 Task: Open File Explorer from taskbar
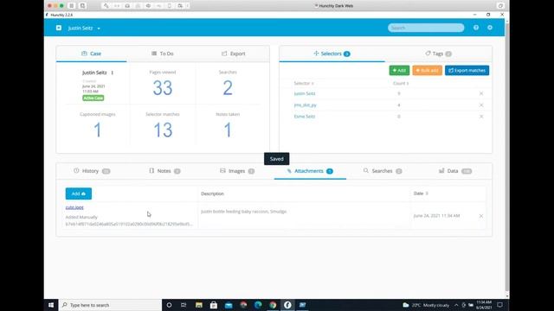pyautogui.click(x=198, y=305)
